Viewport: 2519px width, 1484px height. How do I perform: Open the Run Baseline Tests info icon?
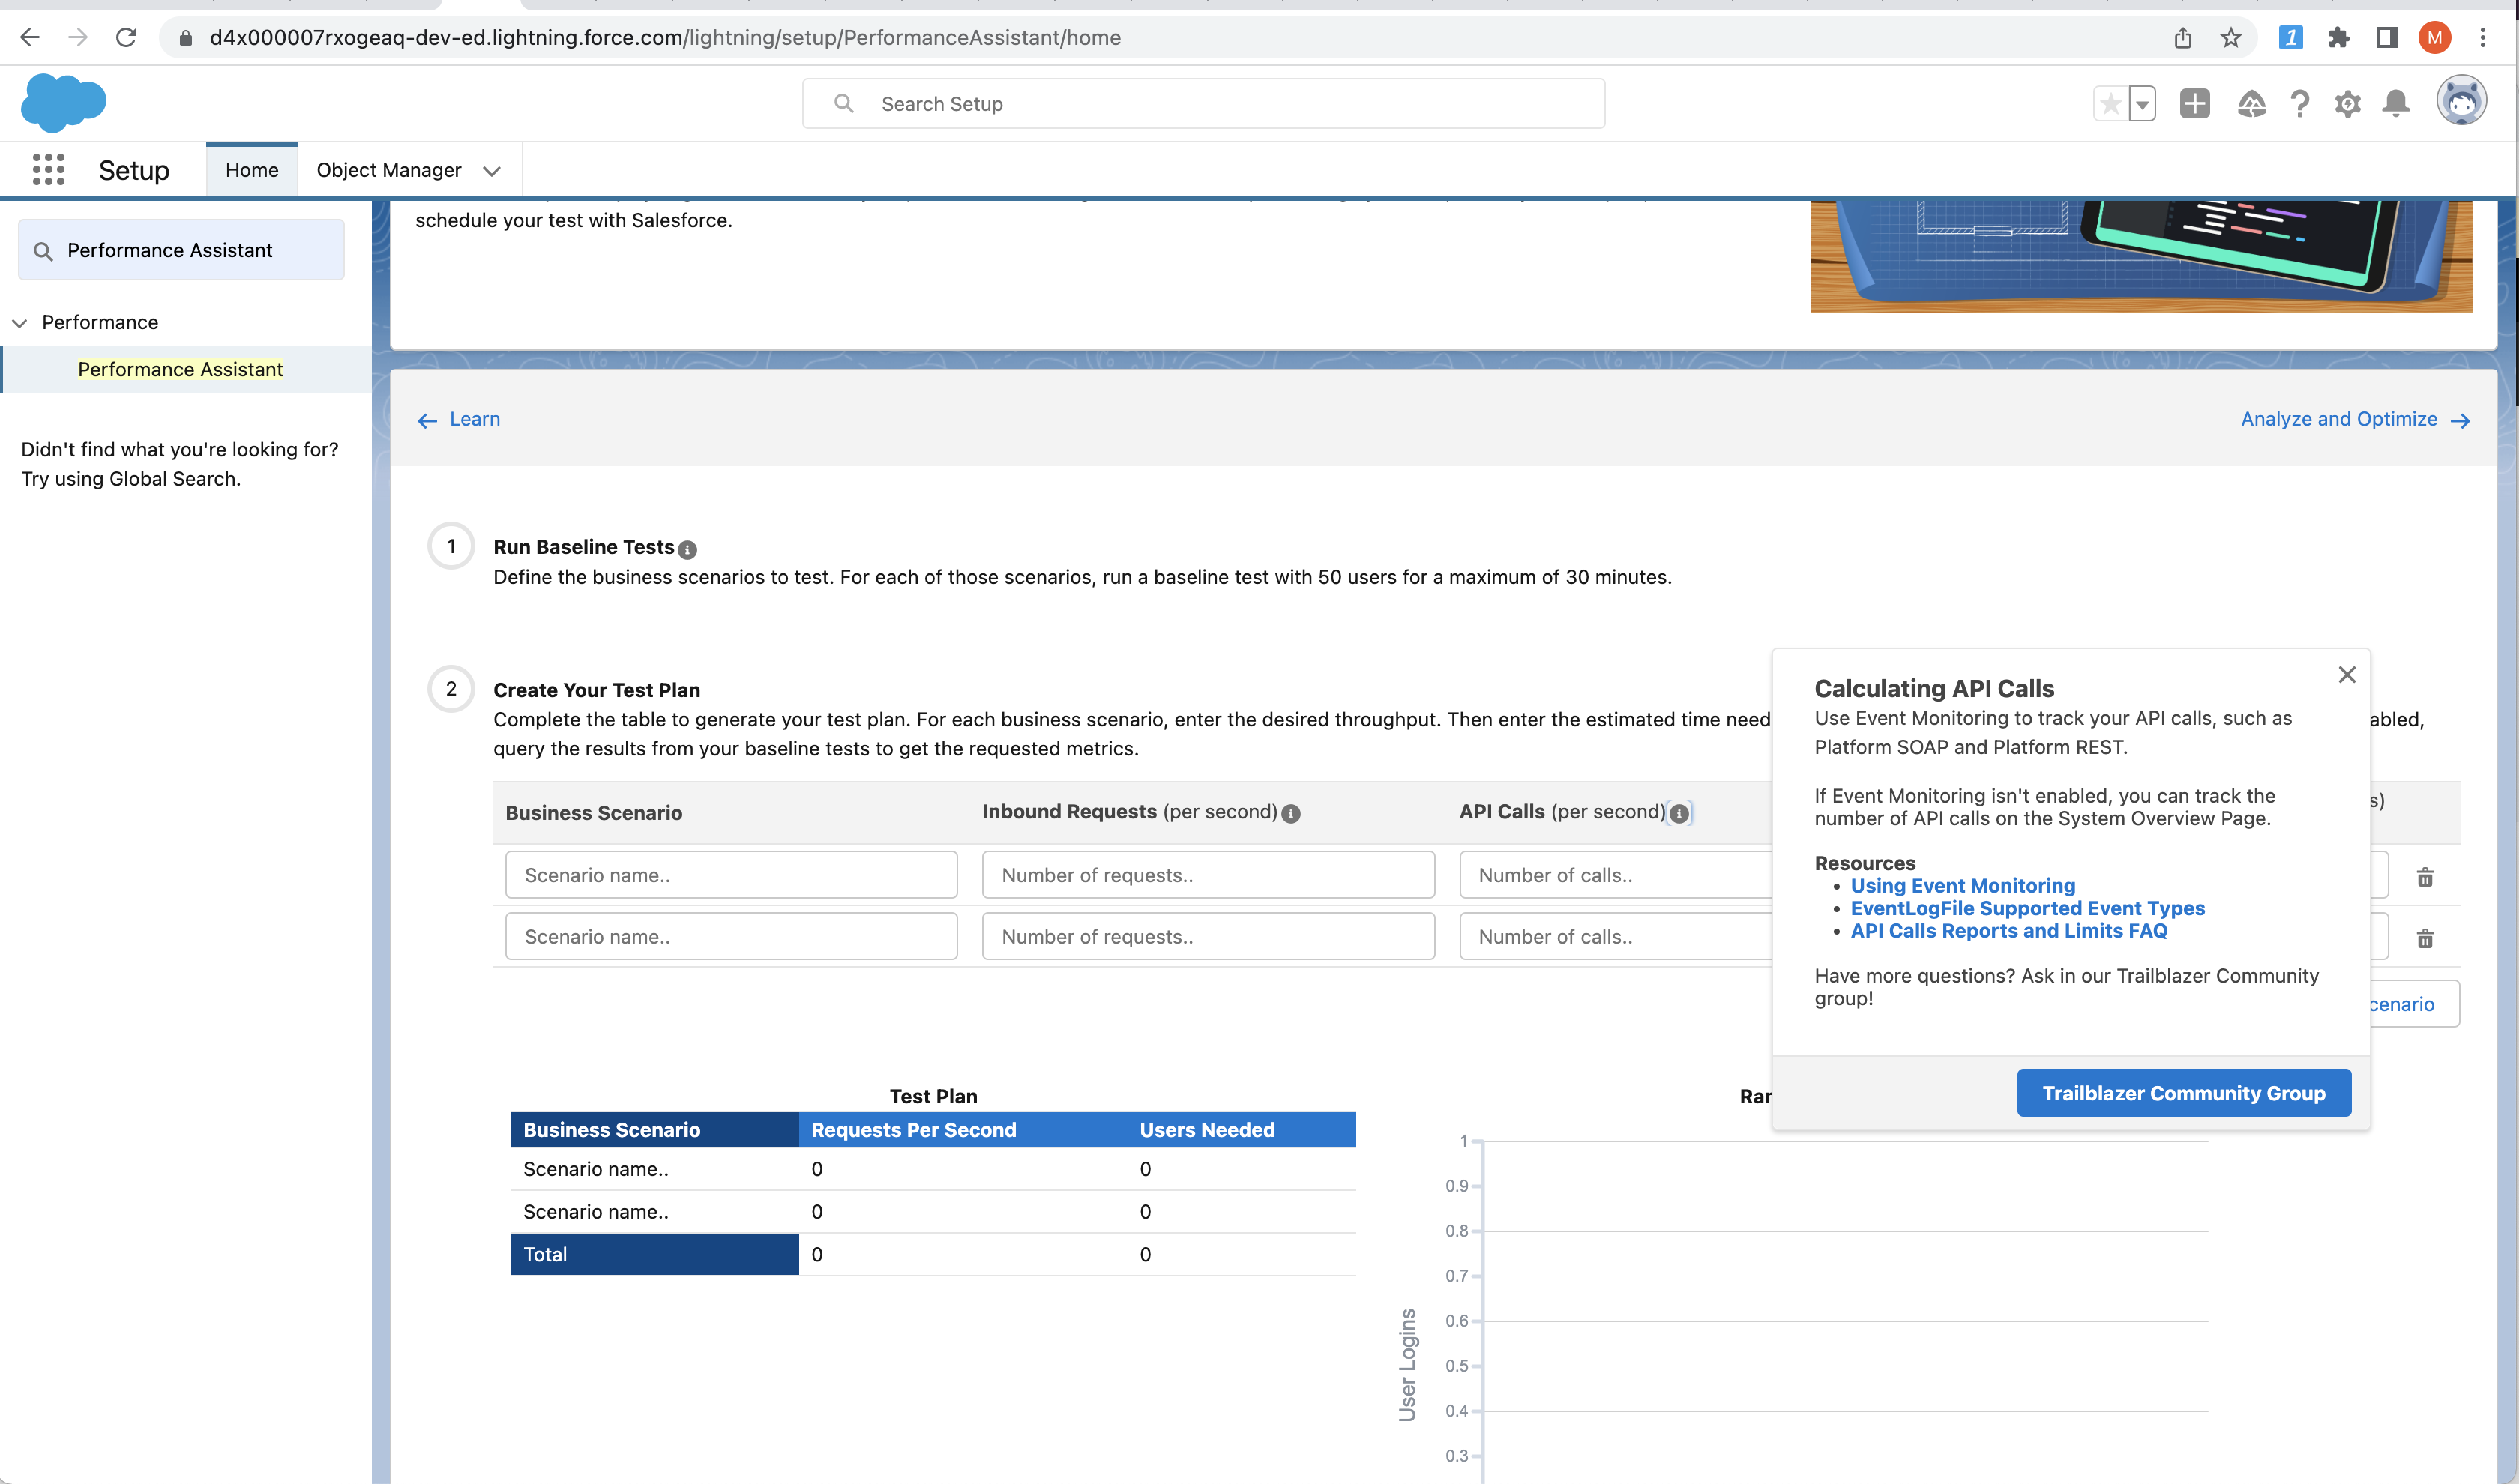(687, 549)
